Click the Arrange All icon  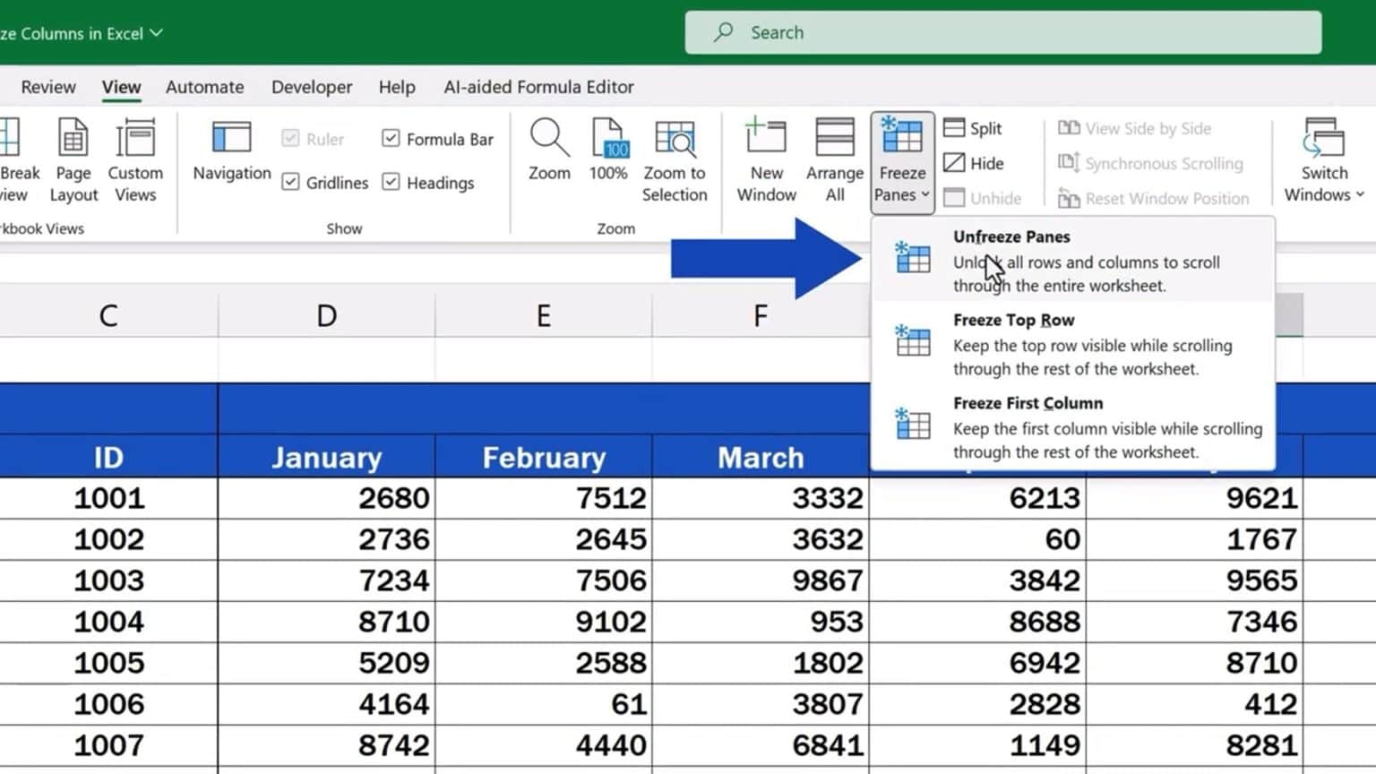833,161
